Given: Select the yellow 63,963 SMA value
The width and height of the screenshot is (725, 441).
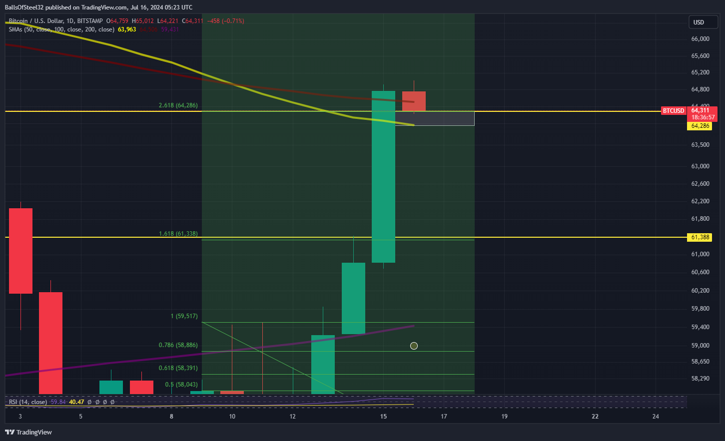Looking at the screenshot, I should (127, 29).
